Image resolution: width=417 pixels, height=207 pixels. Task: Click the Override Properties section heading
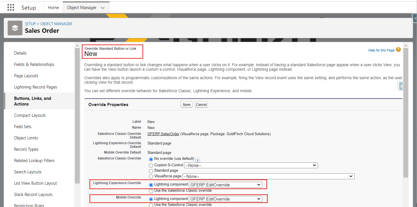pyautogui.click(x=108, y=105)
